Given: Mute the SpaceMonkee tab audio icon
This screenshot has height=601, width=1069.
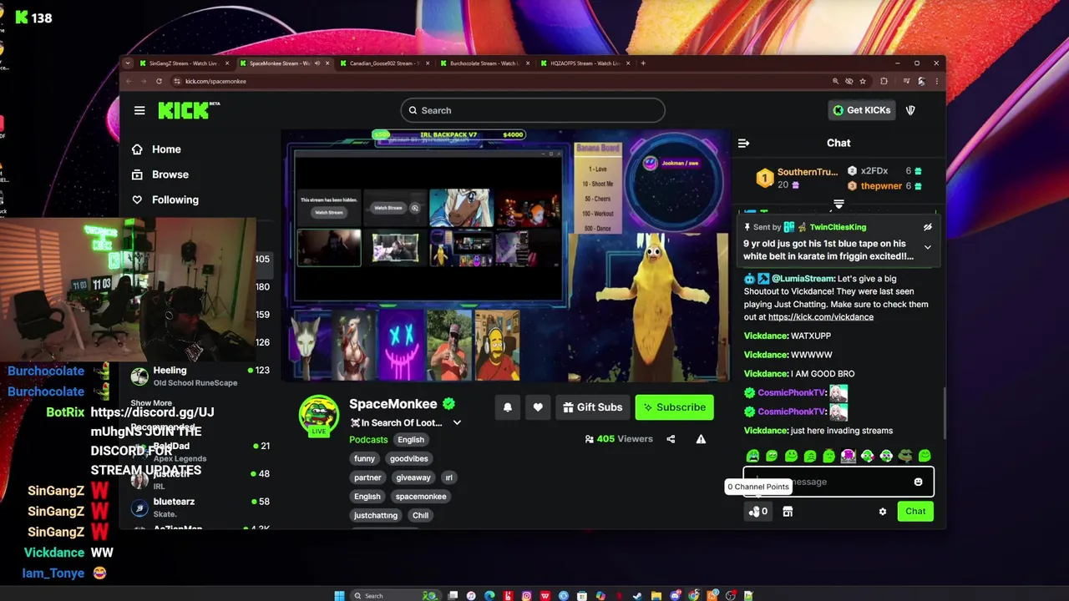Looking at the screenshot, I should [317, 63].
